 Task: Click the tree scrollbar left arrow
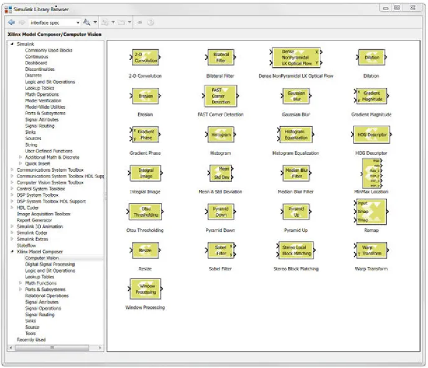pyautogui.click(x=11, y=348)
